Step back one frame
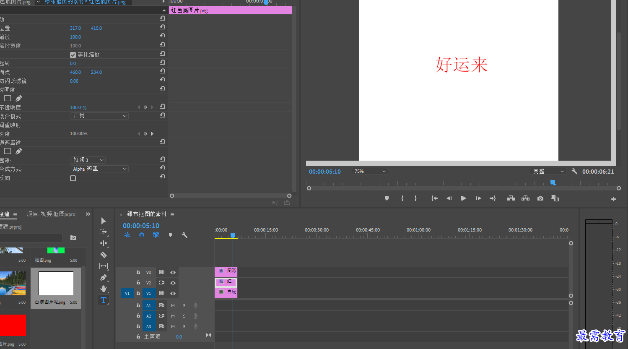The height and width of the screenshot is (349, 628). click(x=449, y=198)
